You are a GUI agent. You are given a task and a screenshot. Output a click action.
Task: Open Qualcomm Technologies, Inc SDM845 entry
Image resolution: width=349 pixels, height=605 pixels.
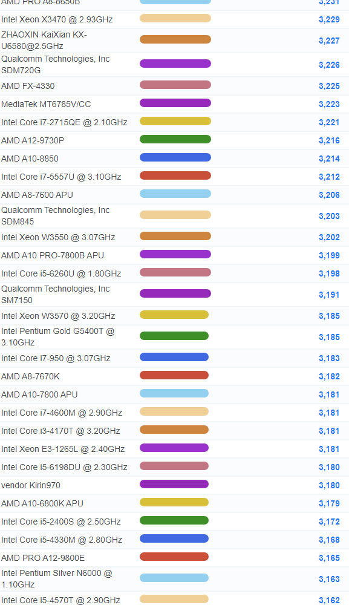click(x=55, y=216)
